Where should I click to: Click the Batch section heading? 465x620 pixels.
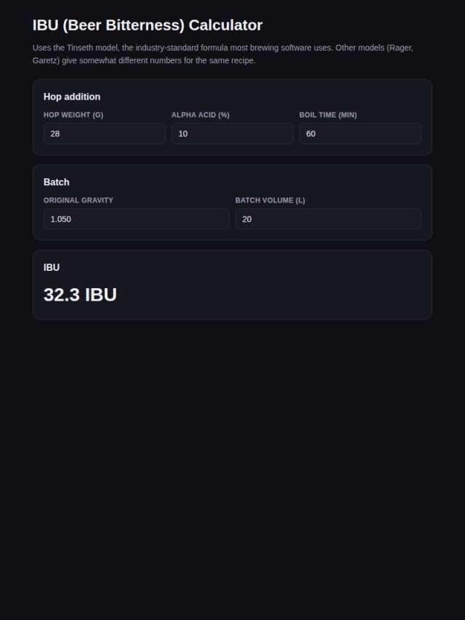[x=56, y=182]
